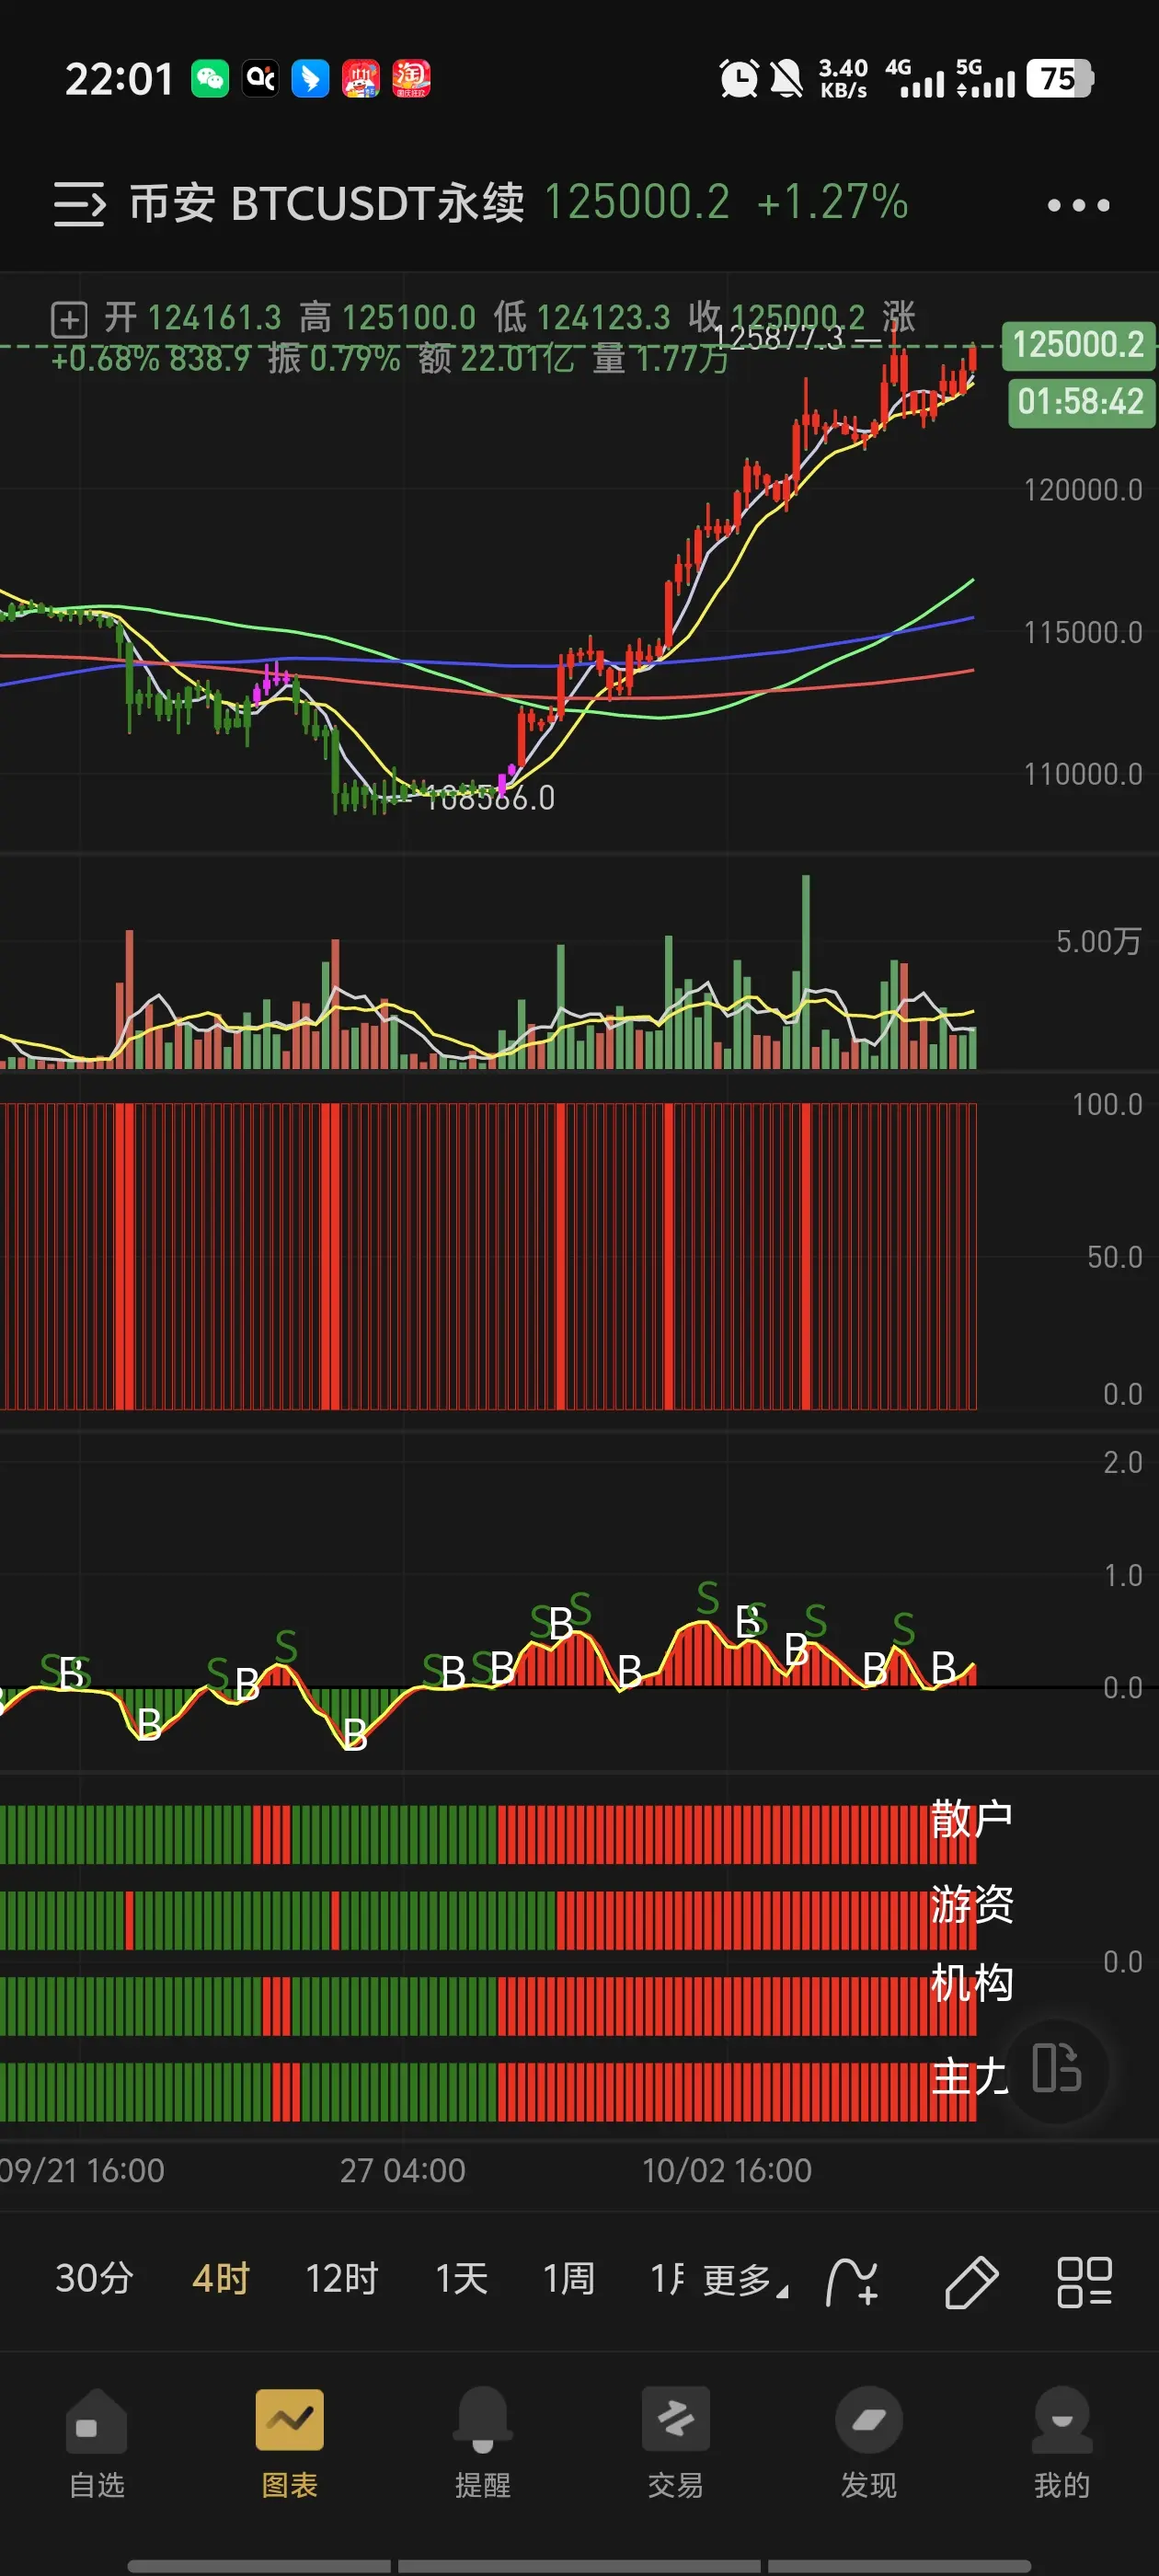1159x2576 pixels.
Task: Tap the current price tag 125000.2
Action: tap(1078, 344)
